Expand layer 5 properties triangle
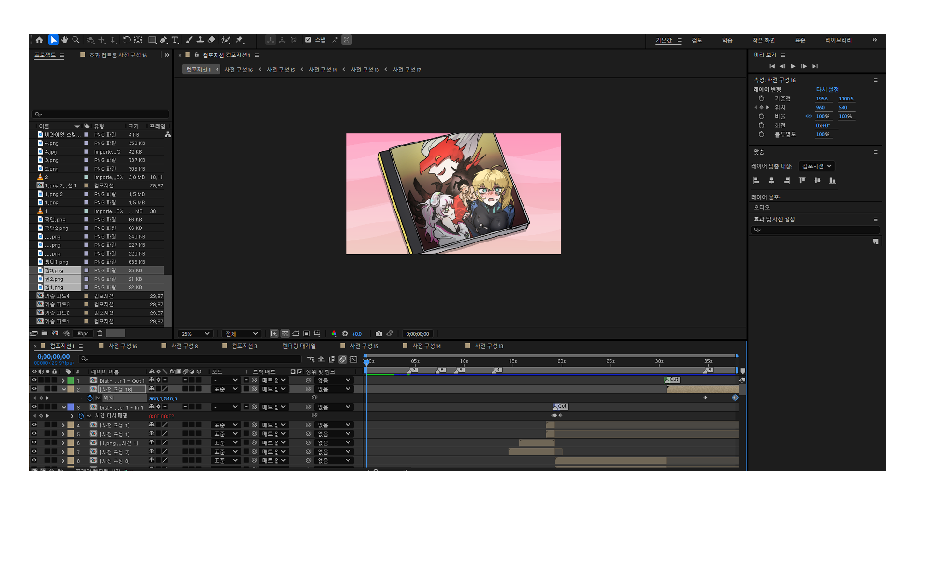The height and width of the screenshot is (569, 931). click(x=63, y=434)
